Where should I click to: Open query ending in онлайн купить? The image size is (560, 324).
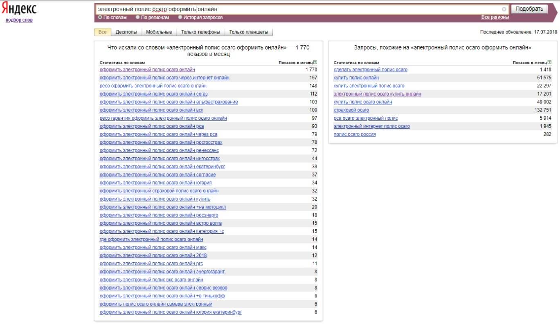point(155,199)
